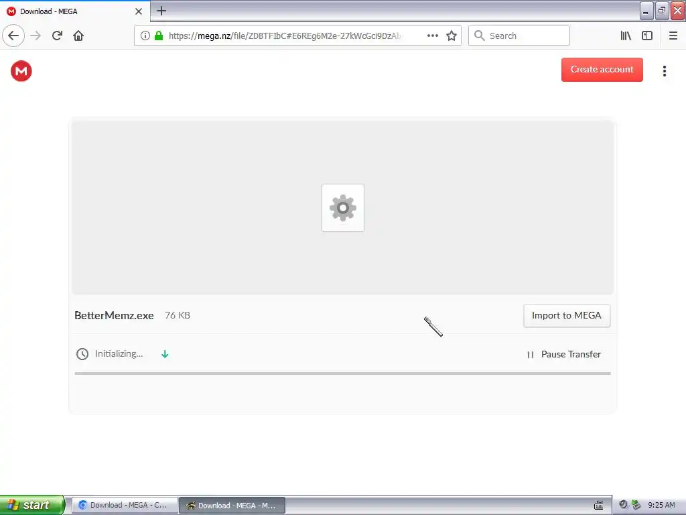This screenshot has width=686, height=515.
Task: Open a new browser tab
Action: click(161, 11)
